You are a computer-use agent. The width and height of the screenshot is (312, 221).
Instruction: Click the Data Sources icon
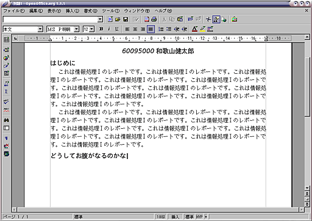(6, 128)
